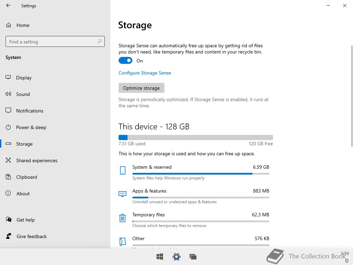Click the Display monitor icon
353x265 pixels.
(8, 77)
